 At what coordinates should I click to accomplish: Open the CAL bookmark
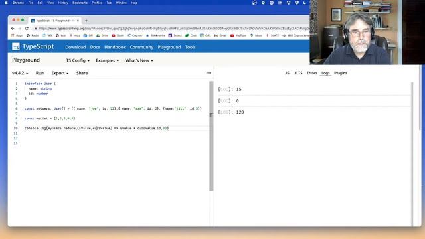pyautogui.click(x=205, y=35)
